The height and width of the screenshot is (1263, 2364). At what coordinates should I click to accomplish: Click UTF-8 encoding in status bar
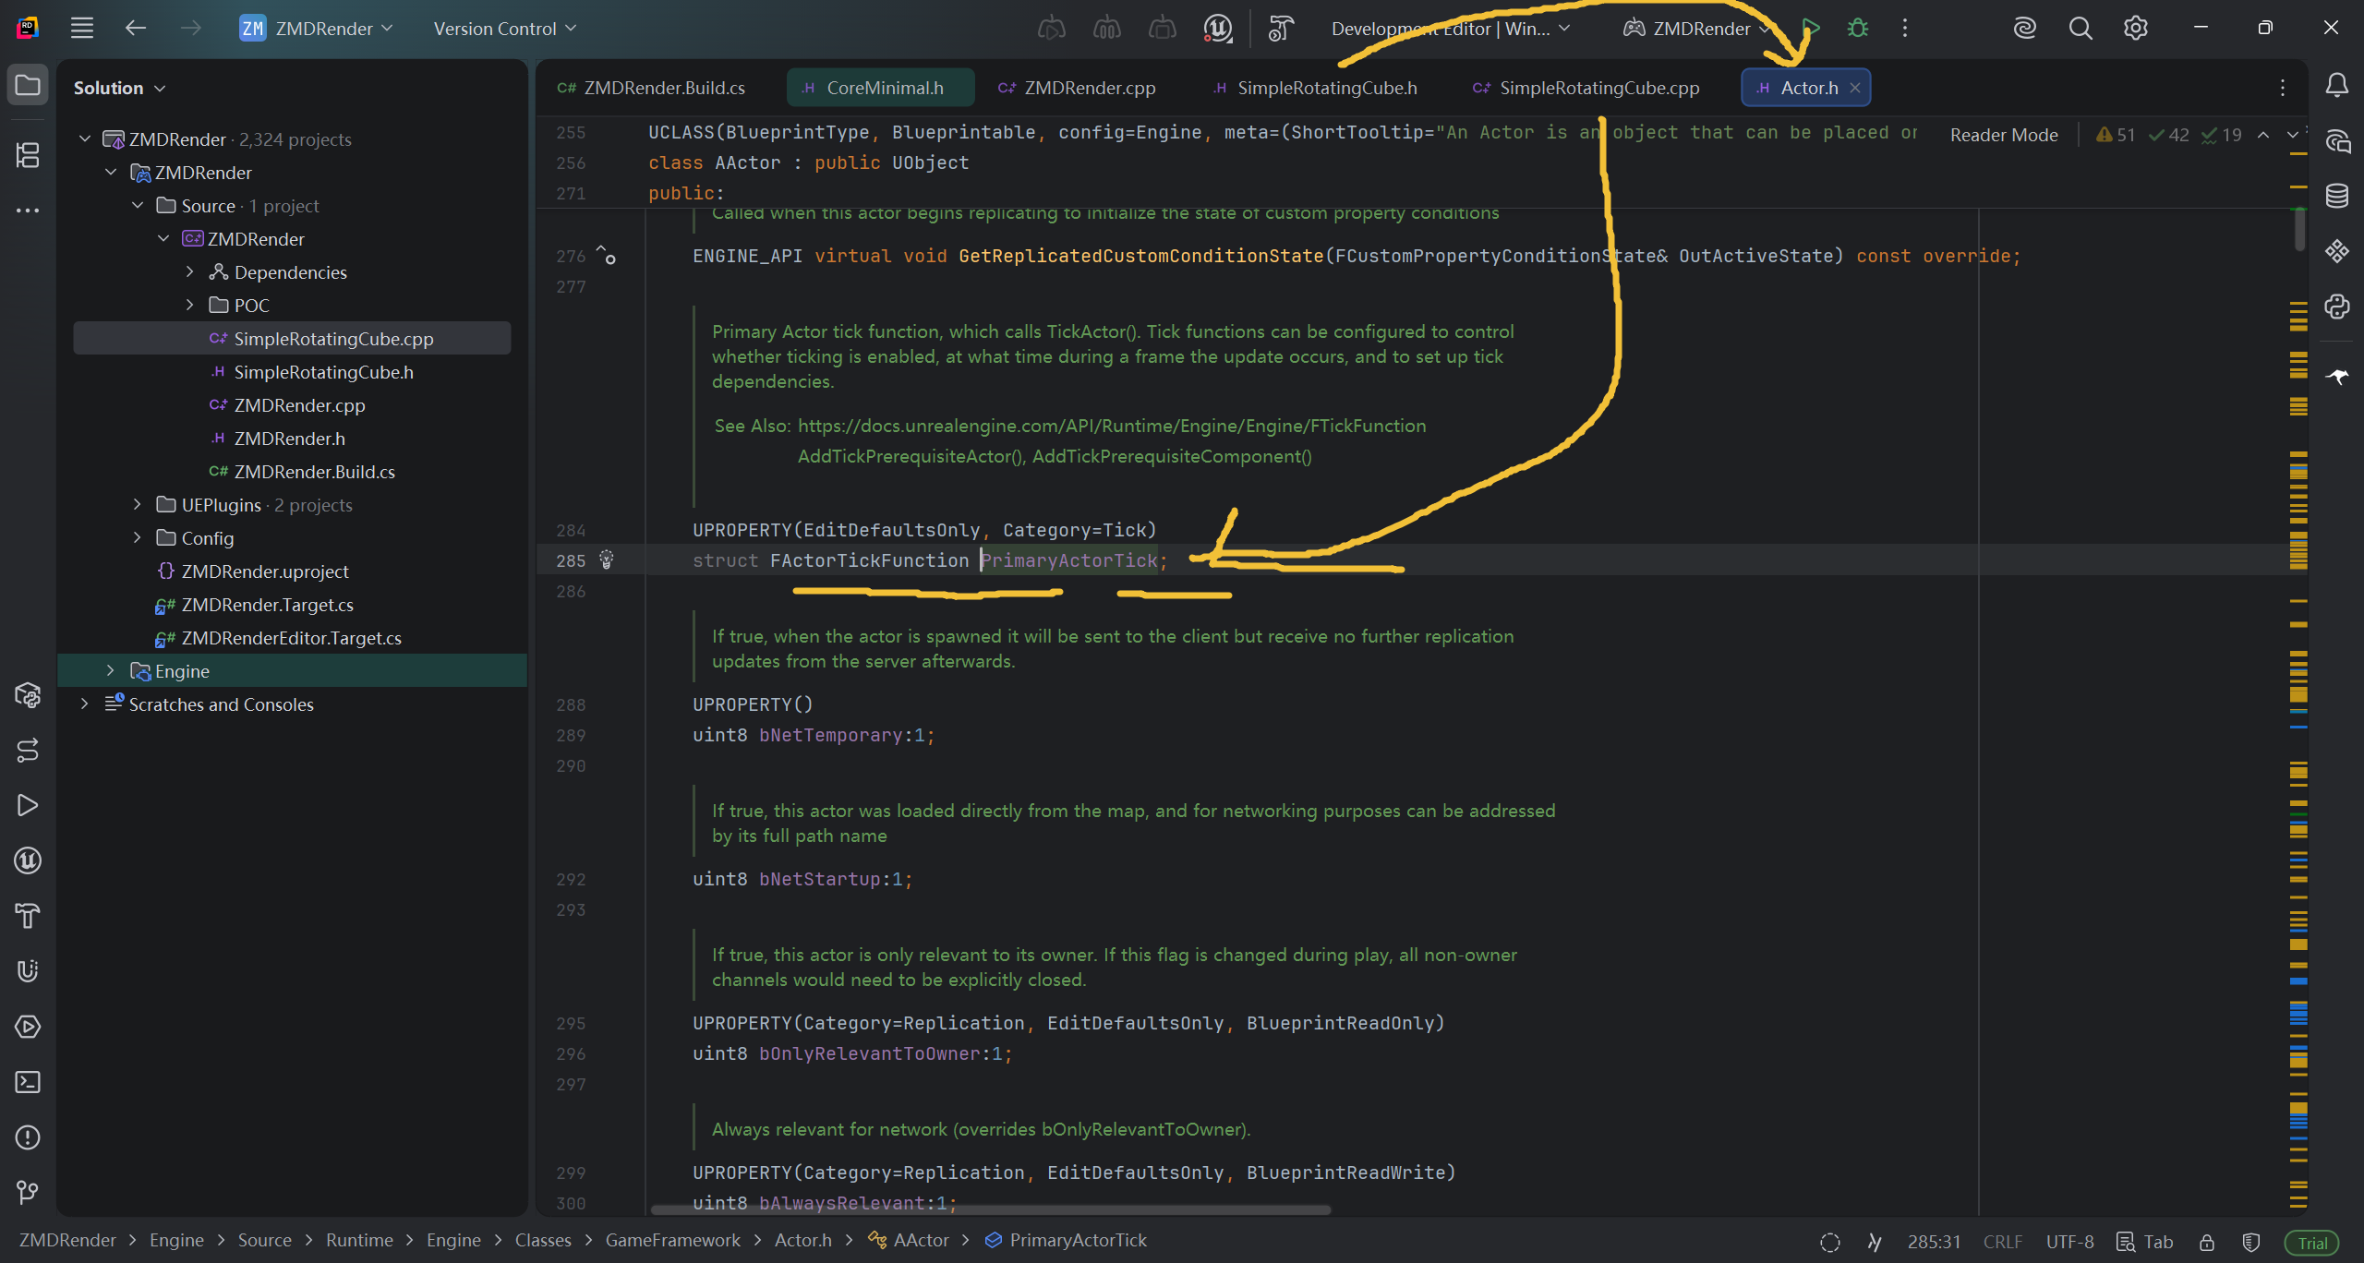2068,1242
